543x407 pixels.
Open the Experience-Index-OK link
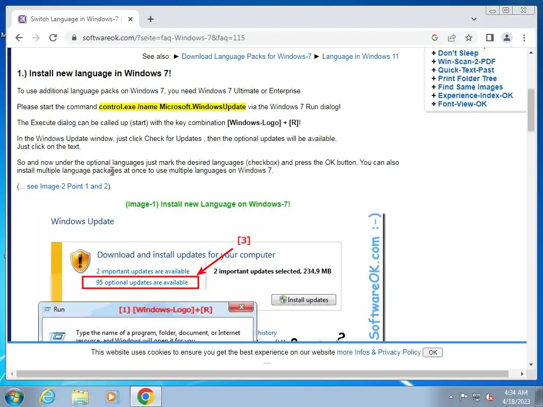[x=475, y=95]
